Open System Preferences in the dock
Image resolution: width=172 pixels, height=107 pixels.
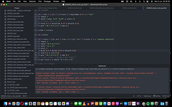click(x=130, y=104)
